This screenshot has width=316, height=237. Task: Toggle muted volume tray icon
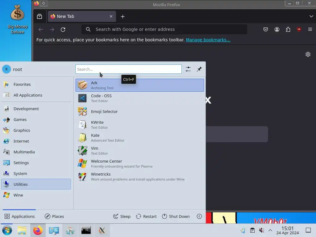click(x=261, y=230)
